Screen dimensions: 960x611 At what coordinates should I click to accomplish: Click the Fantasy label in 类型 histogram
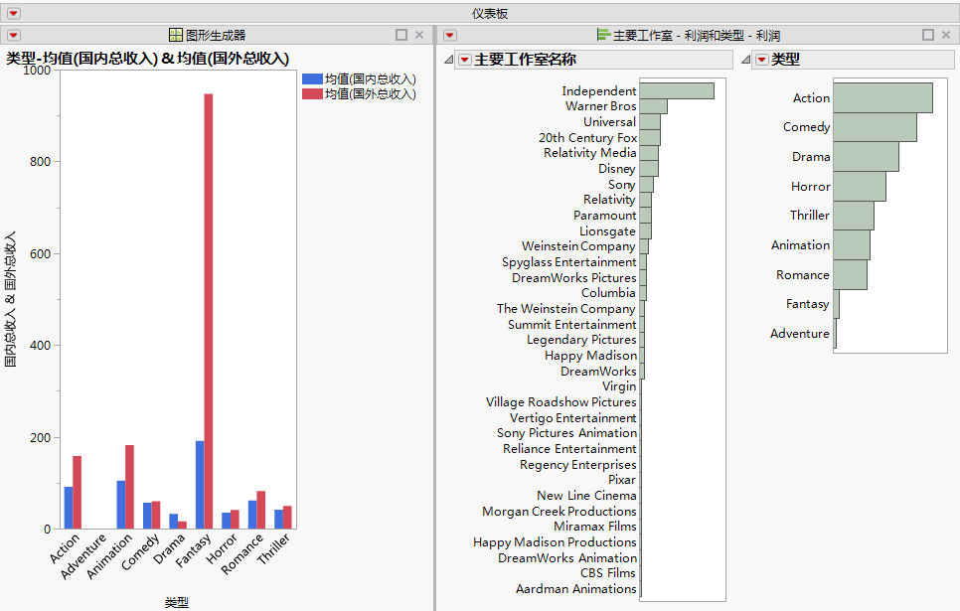808,304
